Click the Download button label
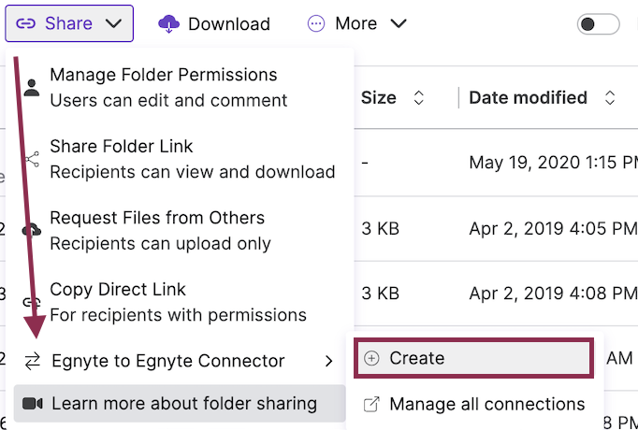The width and height of the screenshot is (638, 430). point(229,24)
